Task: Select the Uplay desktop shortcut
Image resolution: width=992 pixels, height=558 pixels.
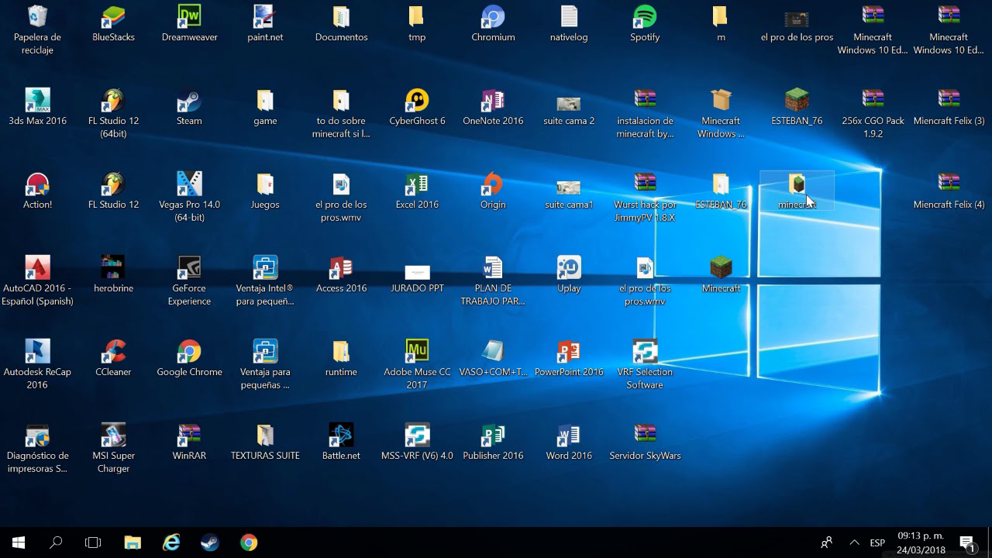Action: (569, 274)
